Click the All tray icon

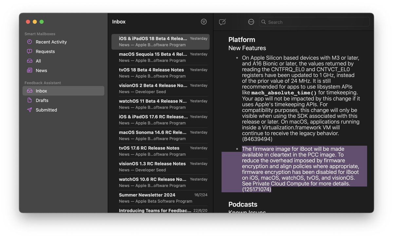point(29,61)
